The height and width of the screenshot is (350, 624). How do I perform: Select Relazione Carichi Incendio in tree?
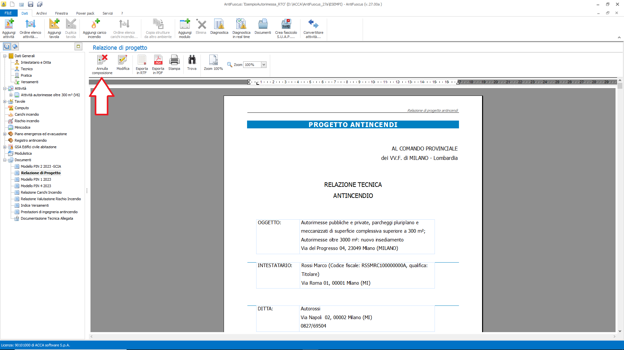pos(41,192)
